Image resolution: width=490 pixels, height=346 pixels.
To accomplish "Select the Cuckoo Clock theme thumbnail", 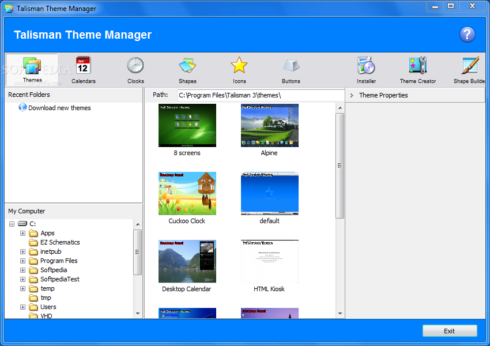I will point(187,194).
